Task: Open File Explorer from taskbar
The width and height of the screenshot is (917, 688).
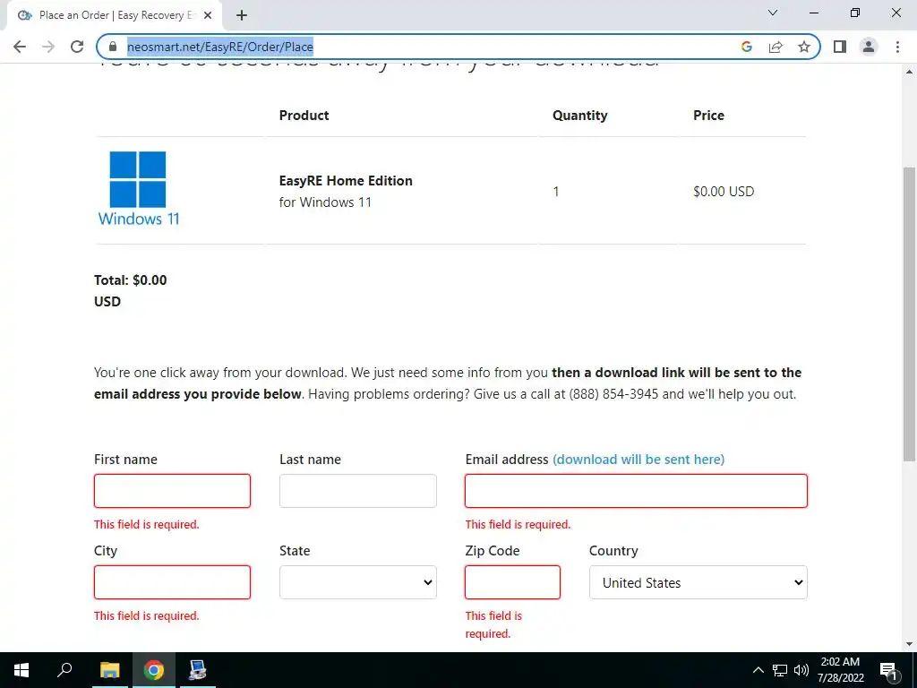Action: [x=109, y=670]
